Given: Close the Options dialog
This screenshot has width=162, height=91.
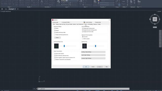Looking at the screenshot, I should pos(109,20).
